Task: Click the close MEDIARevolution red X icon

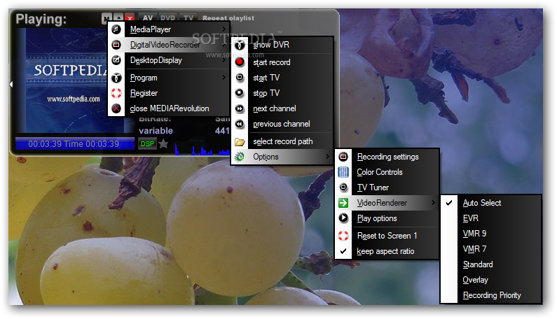Action: click(x=116, y=108)
